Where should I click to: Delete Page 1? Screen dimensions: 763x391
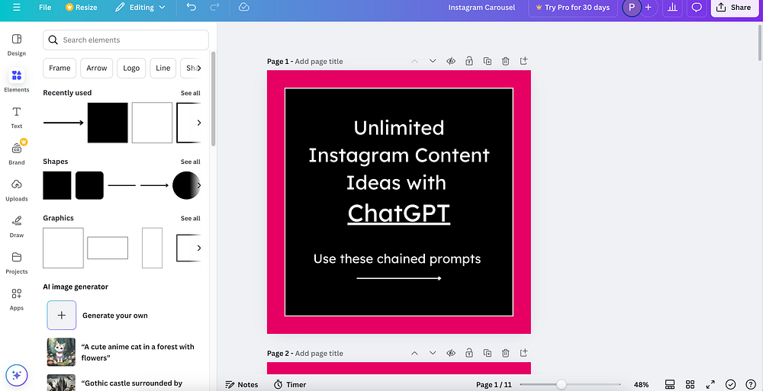pos(506,61)
